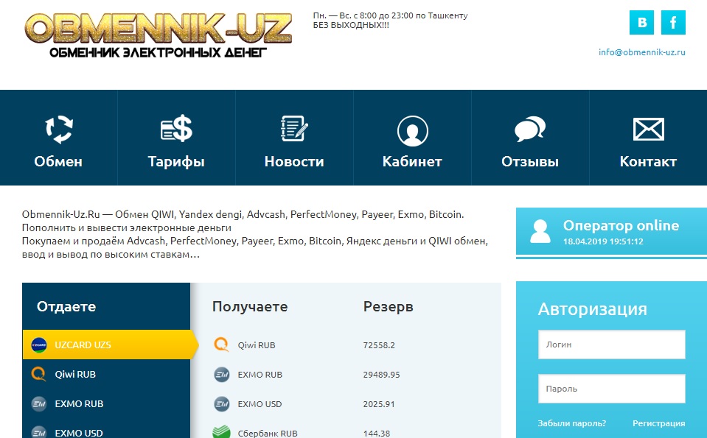Click the Резерв column heading
The image size is (707, 438).
389,307
